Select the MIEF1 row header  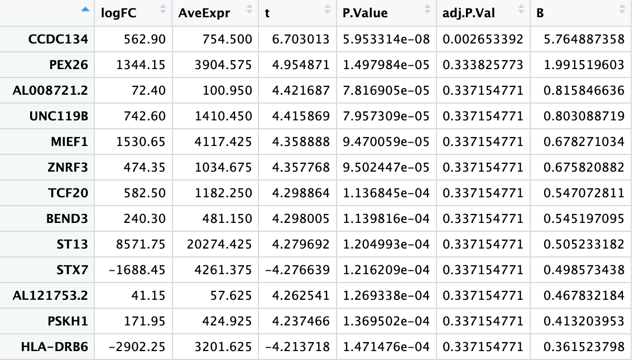pyautogui.click(x=69, y=142)
